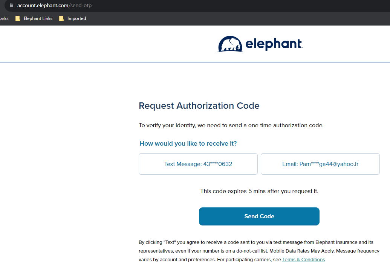Open the Terms & Conditions link
Screen dimensions: 390x268
click(303, 260)
